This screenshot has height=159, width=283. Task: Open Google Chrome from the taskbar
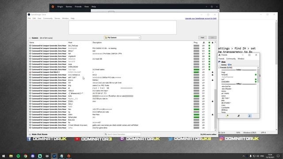click(26, 156)
